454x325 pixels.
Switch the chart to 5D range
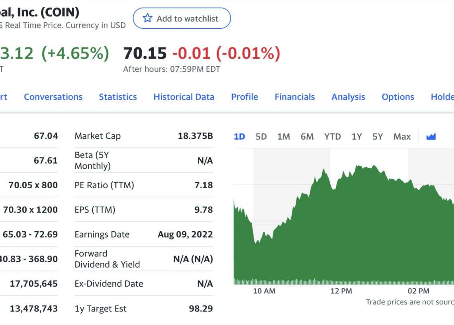click(x=261, y=137)
